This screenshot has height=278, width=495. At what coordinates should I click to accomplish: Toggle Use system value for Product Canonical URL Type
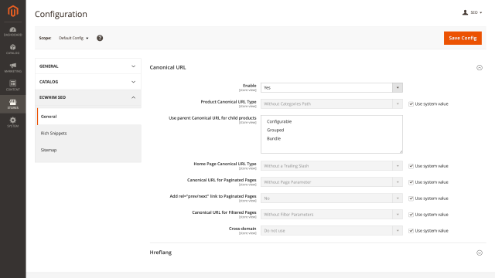click(411, 104)
